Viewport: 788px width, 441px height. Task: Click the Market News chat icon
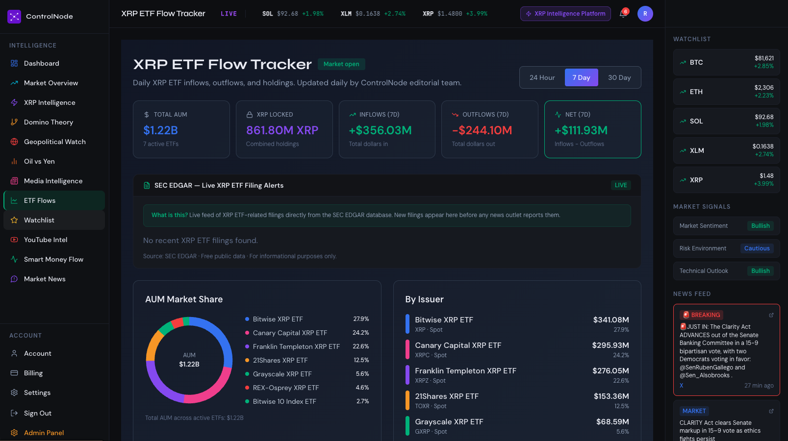tap(14, 279)
